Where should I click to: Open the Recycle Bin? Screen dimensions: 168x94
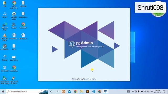(x=5, y=69)
